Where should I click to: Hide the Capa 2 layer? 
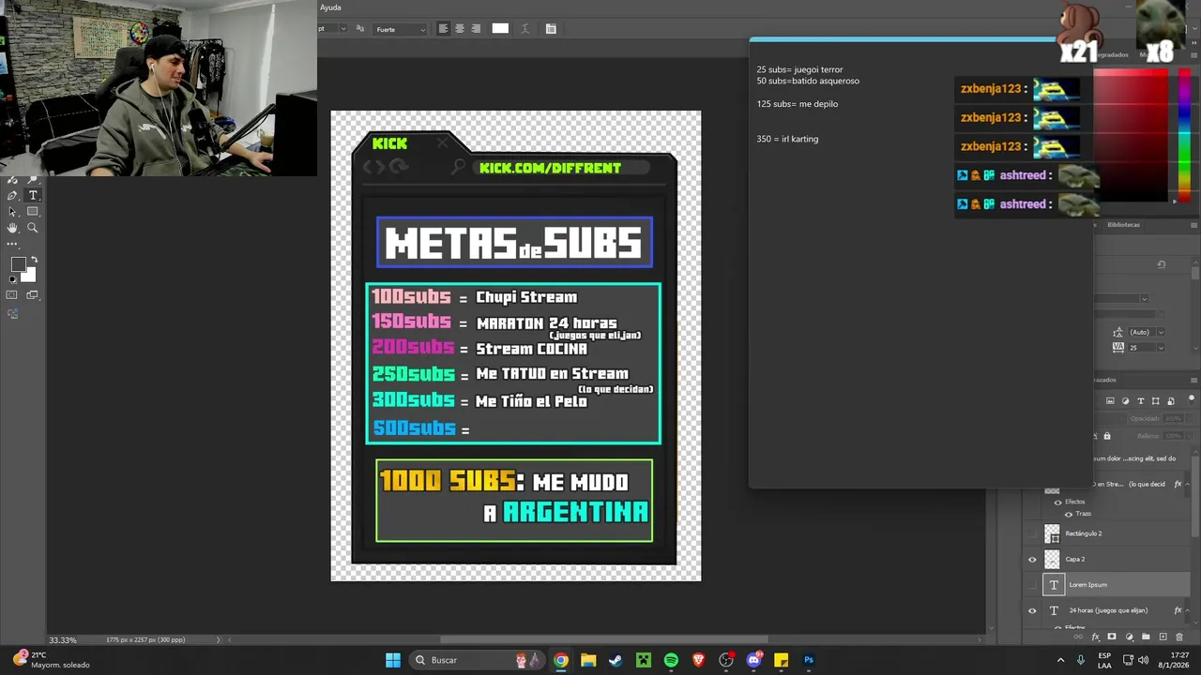(1032, 560)
